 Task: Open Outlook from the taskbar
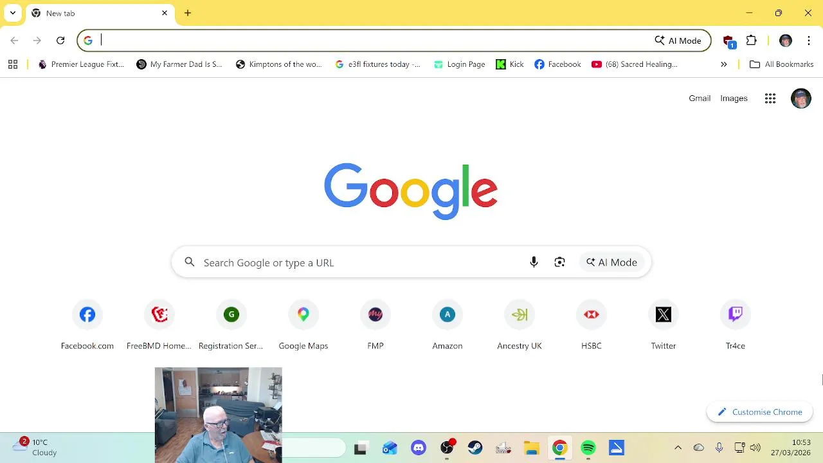coord(390,448)
